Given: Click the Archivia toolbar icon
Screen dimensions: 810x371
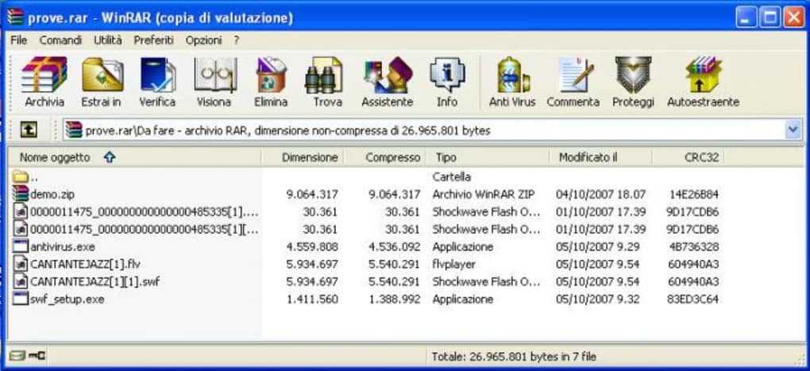Looking at the screenshot, I should click(x=44, y=75).
